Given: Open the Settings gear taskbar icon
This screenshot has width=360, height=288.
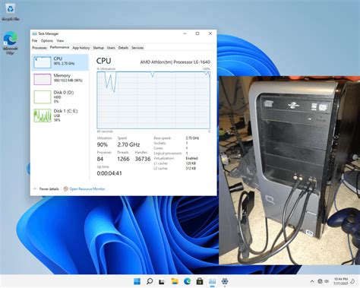Looking at the screenshot, I should (x=225, y=281).
